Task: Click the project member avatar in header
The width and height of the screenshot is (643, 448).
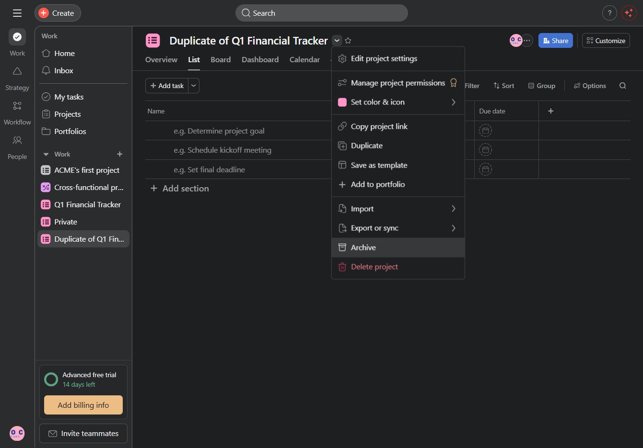Action: point(516,41)
